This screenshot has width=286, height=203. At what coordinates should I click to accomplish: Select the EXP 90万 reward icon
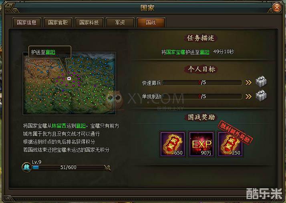coord(201,144)
